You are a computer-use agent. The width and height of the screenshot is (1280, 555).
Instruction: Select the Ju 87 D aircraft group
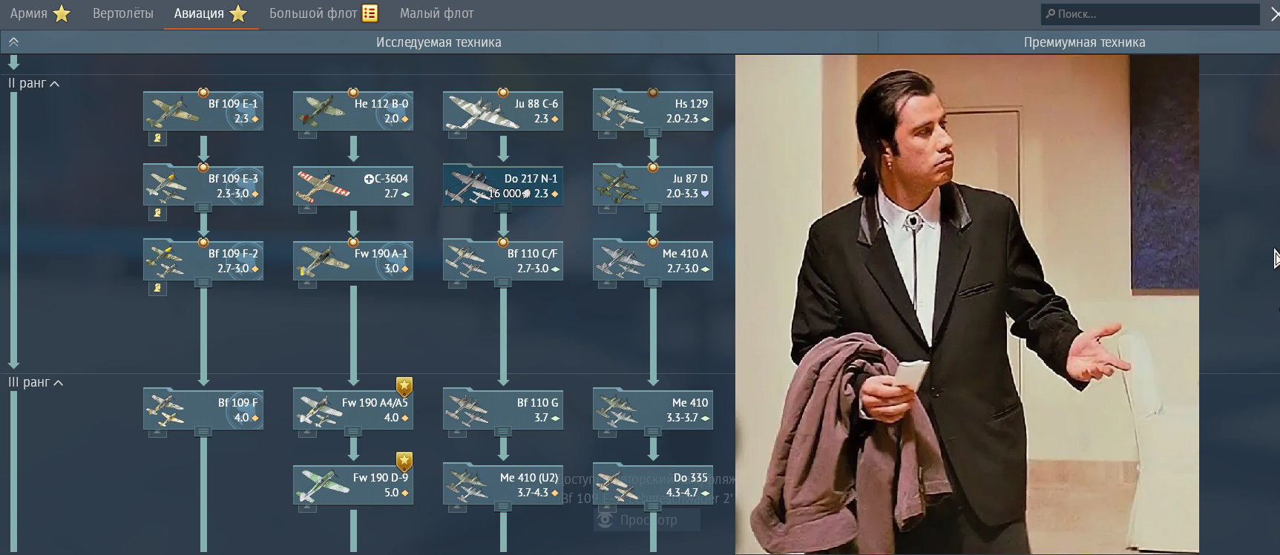tap(653, 185)
